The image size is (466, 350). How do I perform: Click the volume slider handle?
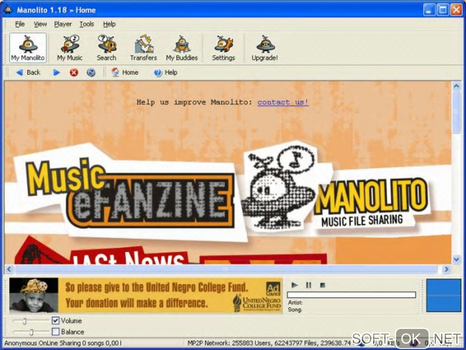click(25, 321)
